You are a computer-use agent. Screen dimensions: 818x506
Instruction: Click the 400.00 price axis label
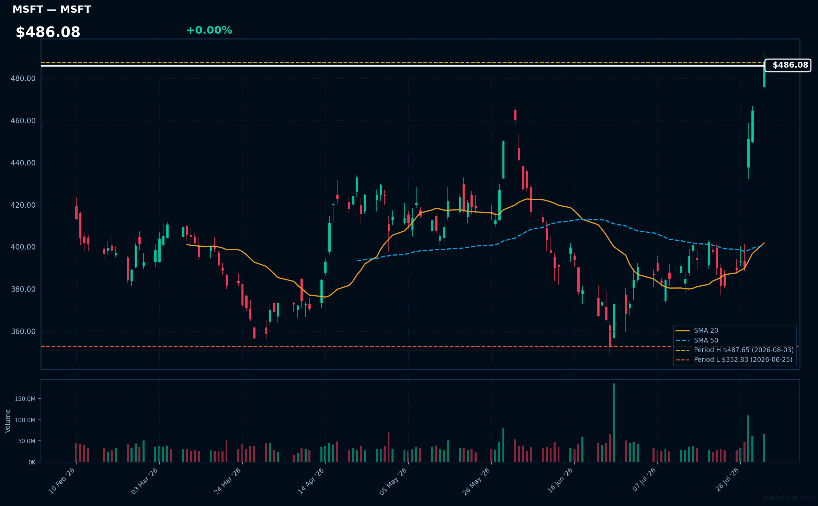(23, 247)
